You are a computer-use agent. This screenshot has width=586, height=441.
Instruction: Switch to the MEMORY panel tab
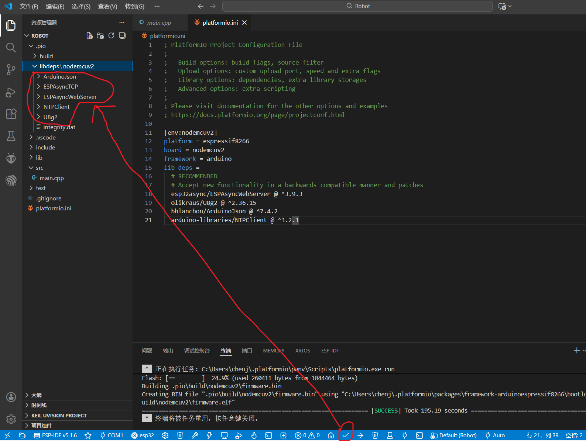click(x=274, y=351)
